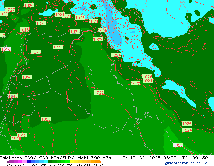This screenshot has height=166, width=214.
Task: Click the legend value '287'
Action: pyautogui.click(x=52, y=165)
